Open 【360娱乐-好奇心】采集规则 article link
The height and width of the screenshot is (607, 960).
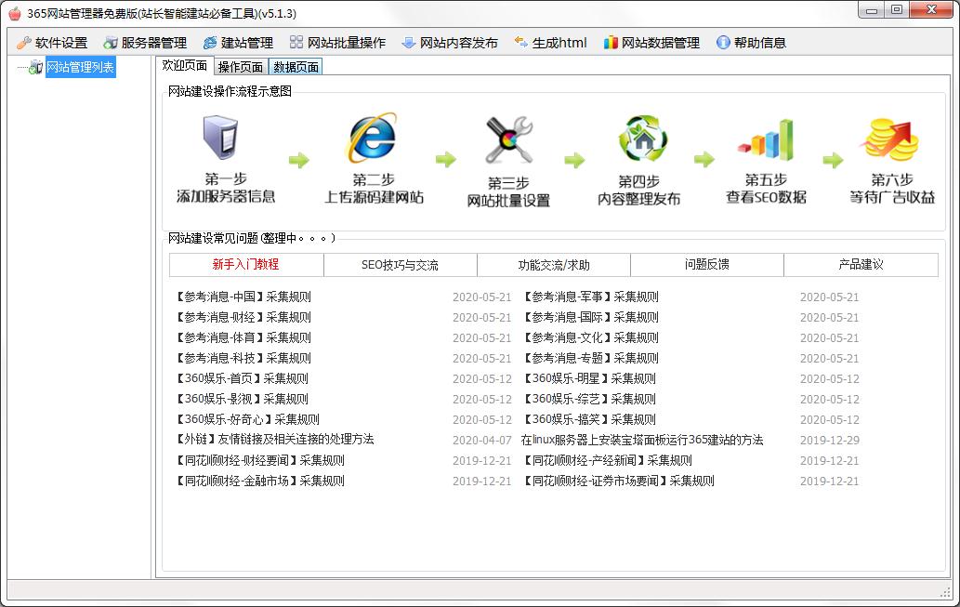click(247, 419)
